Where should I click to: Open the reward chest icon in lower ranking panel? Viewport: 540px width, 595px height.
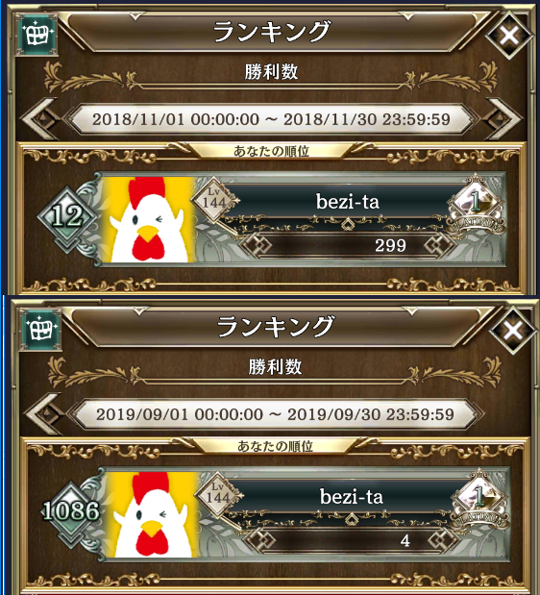click(x=41, y=330)
